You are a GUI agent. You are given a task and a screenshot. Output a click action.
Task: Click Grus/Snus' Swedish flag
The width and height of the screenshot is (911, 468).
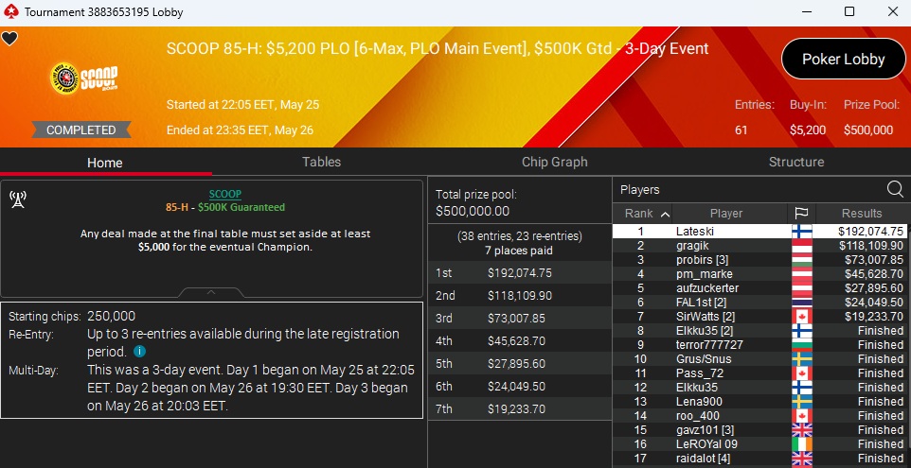(802, 359)
